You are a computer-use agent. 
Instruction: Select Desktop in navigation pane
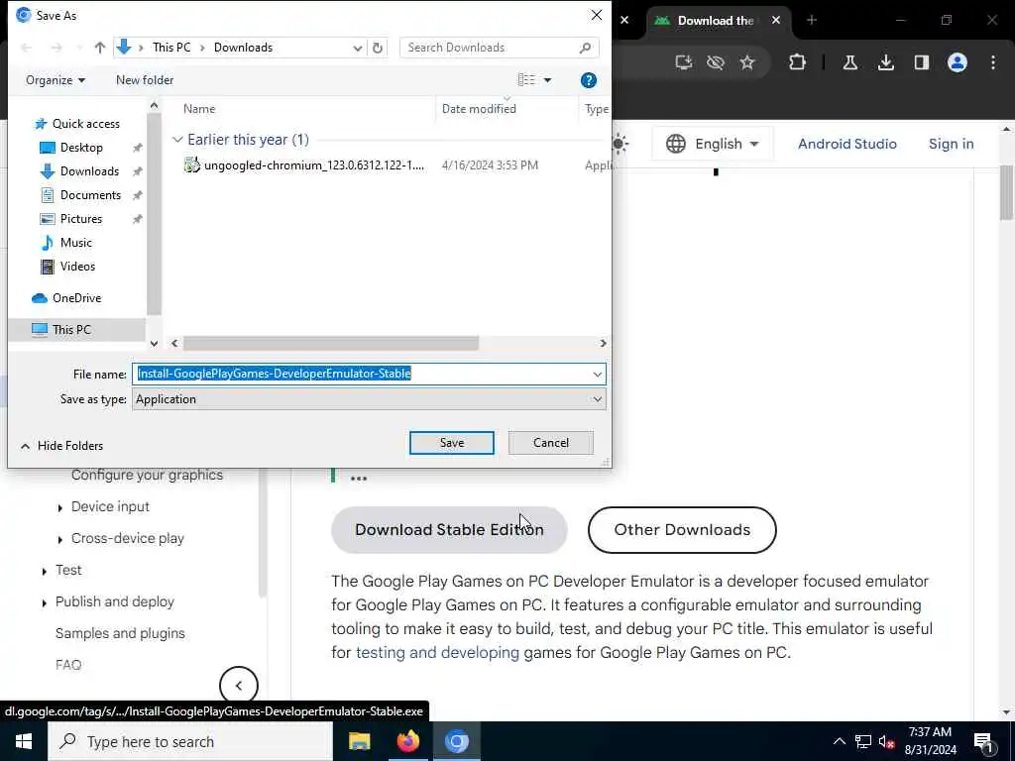[x=81, y=148]
